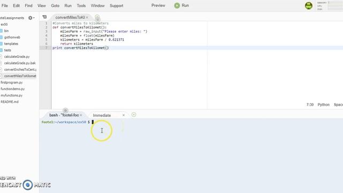Click the user avatar icon

[309, 6]
